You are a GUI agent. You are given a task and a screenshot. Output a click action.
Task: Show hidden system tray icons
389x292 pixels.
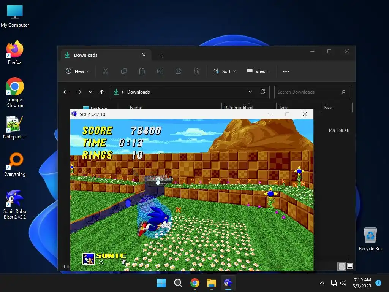tap(322, 283)
